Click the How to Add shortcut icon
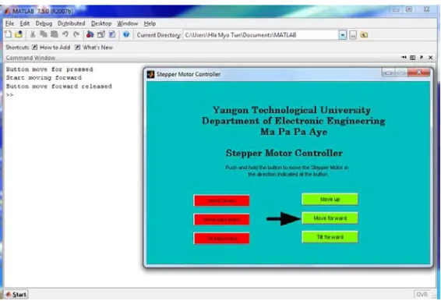The image size is (441, 301). pyautogui.click(x=34, y=48)
